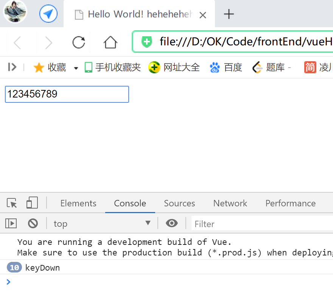Viewport: 333px width, 308px height.
Task: Click the 10 repeat count badge
Action: click(x=14, y=267)
